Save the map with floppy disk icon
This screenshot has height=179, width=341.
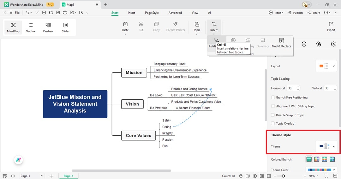pos(58,13)
